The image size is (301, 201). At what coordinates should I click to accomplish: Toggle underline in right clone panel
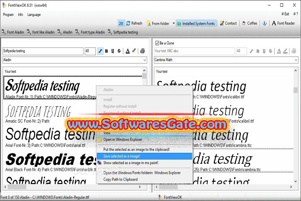pyautogui.click(x=264, y=51)
